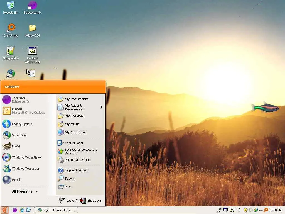Select the Notepad++ desktop shortcut
Screen dimensions: 285x214
pos(11,53)
